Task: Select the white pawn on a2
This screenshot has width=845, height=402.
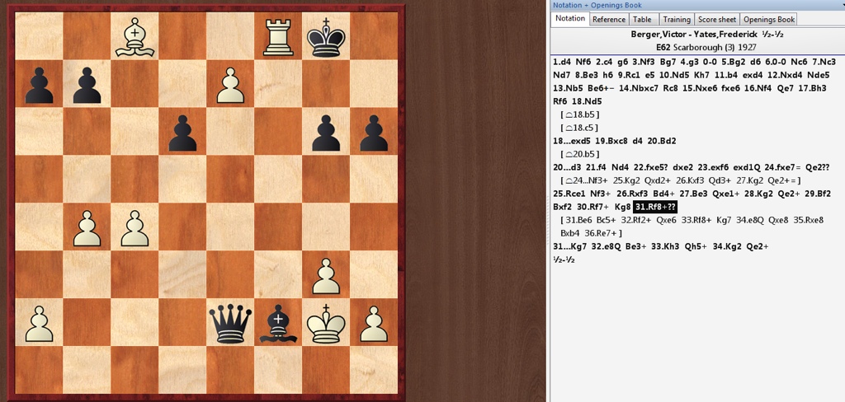Action: click(39, 320)
